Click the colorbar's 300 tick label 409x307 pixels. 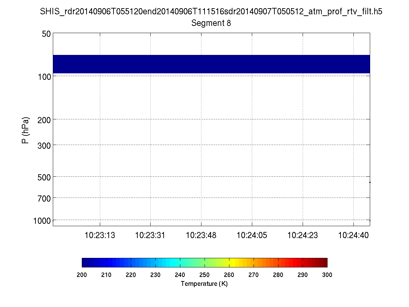[327, 275]
